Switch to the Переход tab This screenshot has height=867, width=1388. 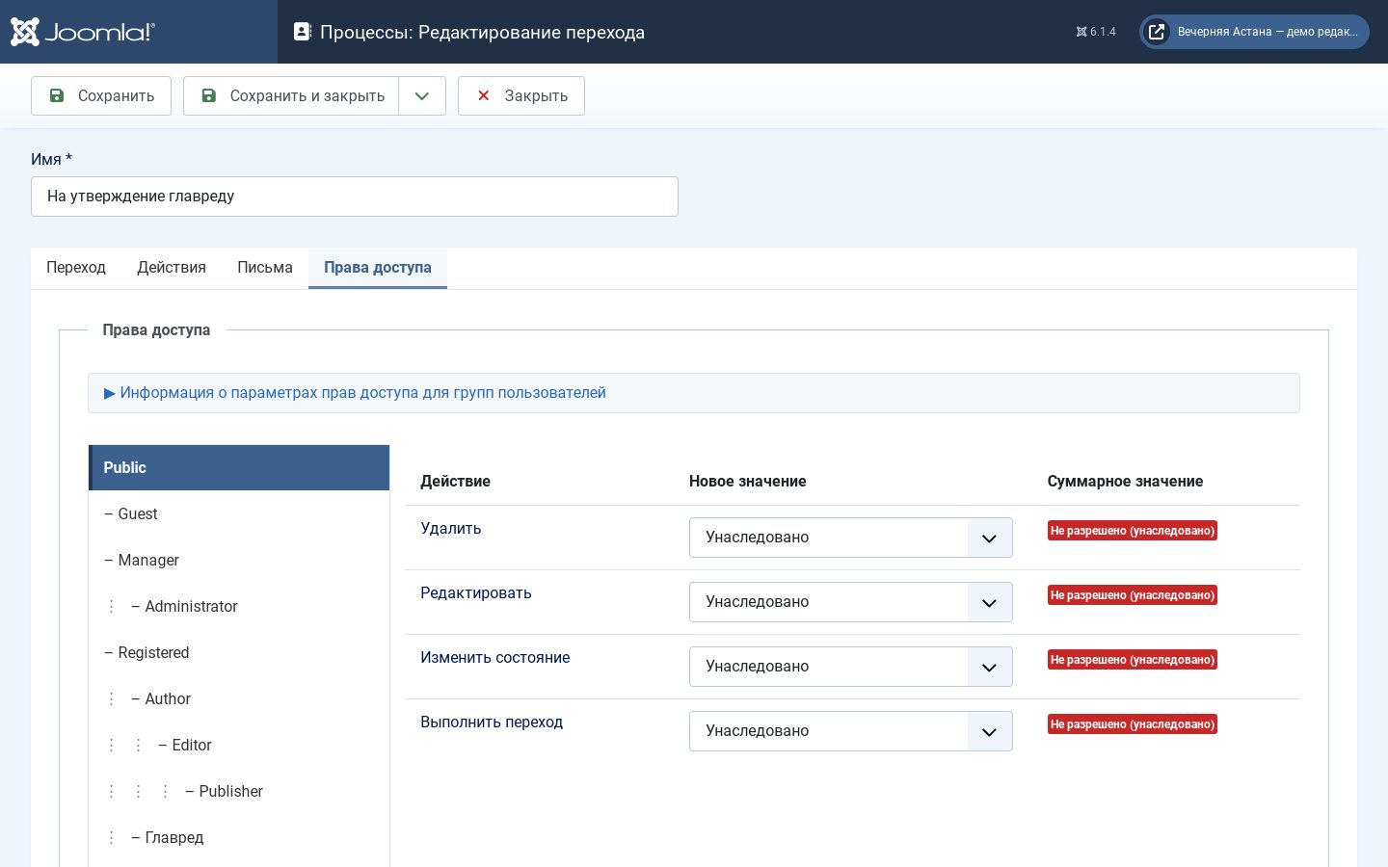[x=76, y=268]
